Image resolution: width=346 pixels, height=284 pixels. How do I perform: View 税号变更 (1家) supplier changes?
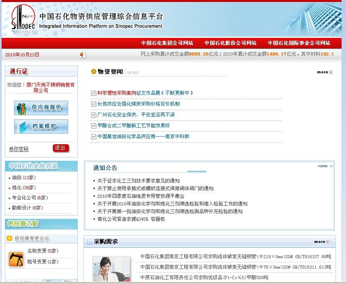click(43, 262)
